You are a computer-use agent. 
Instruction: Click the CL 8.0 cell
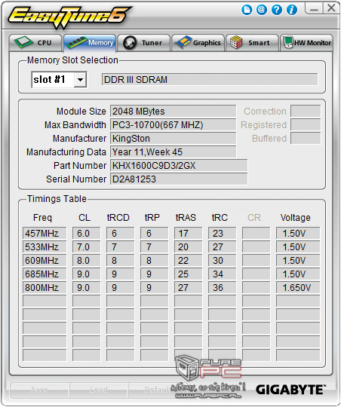tap(86, 260)
